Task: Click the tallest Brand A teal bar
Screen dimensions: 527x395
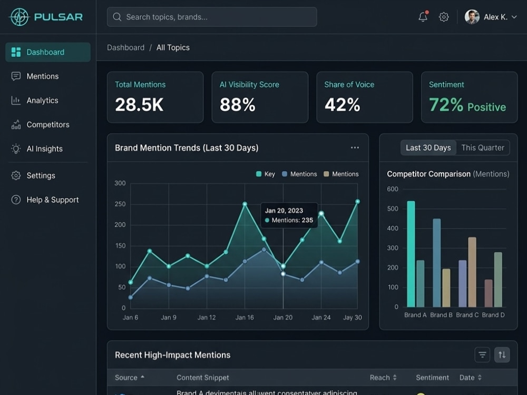Action: (411, 254)
